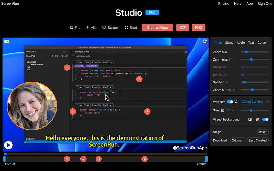The width and height of the screenshot is (274, 171).
Task: Select the Cursor tab
Action: pyautogui.click(x=262, y=43)
